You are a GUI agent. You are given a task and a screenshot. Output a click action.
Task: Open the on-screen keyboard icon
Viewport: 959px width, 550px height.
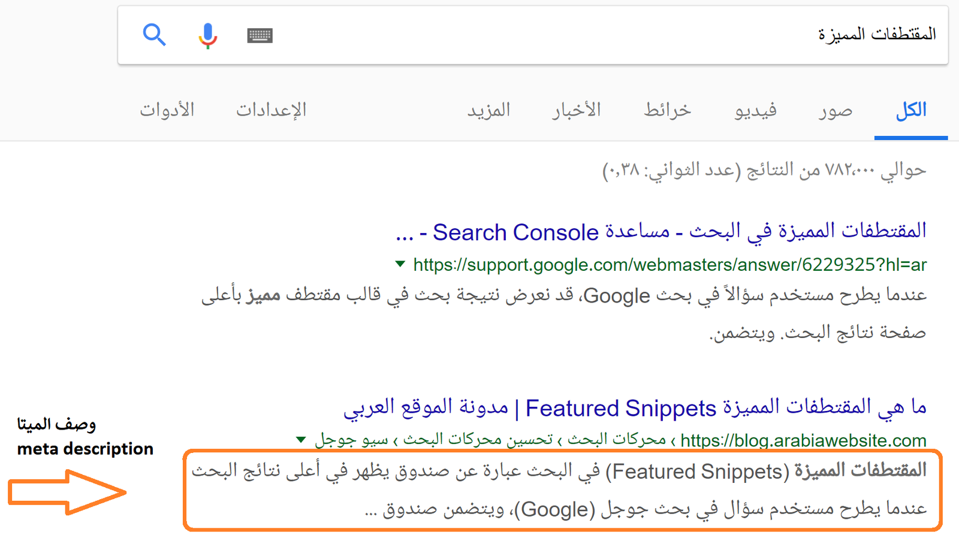[260, 35]
